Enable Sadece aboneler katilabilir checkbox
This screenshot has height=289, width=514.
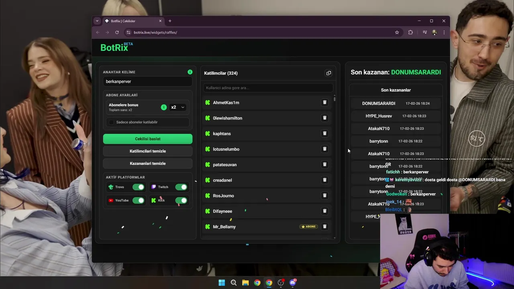point(111,122)
